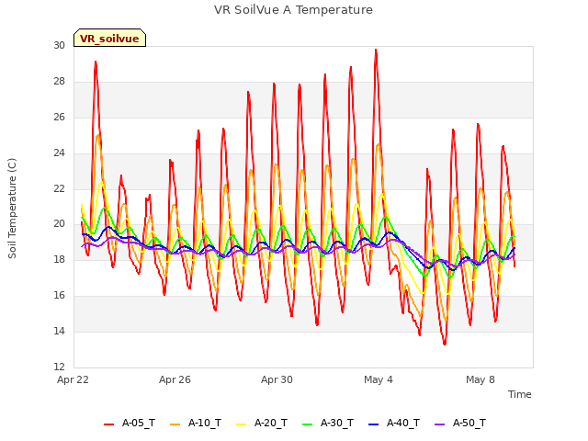Click the 28 y-axis tick label

[59, 82]
